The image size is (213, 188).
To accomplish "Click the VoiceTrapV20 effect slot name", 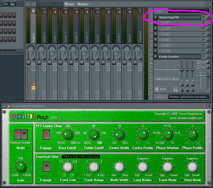I will [x=179, y=17].
